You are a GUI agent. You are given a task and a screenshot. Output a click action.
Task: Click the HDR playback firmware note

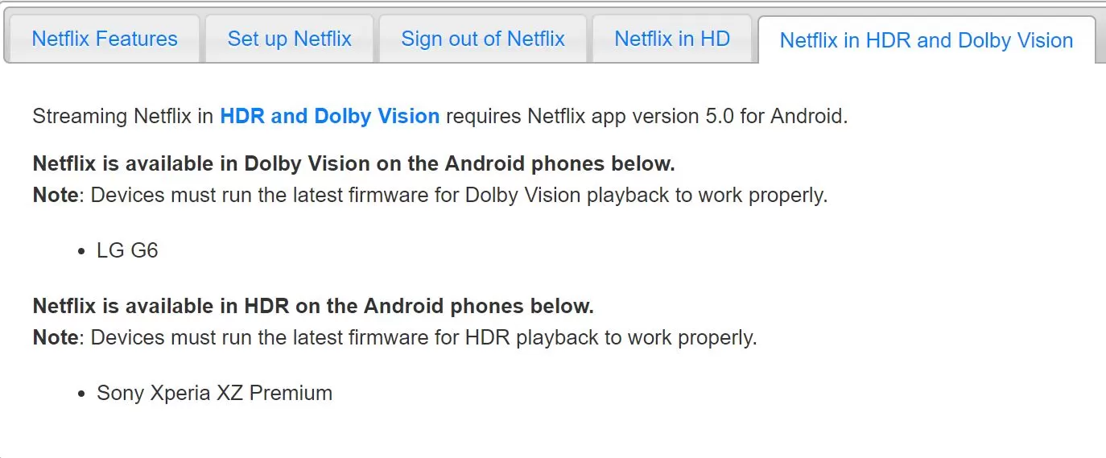click(x=395, y=337)
